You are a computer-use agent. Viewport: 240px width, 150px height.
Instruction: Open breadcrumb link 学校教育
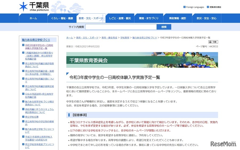pyautogui.click(x=125, y=38)
